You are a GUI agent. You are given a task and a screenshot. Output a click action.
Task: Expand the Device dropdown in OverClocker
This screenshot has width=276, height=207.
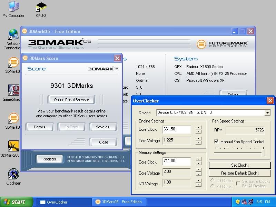pyautogui.click(x=267, y=112)
